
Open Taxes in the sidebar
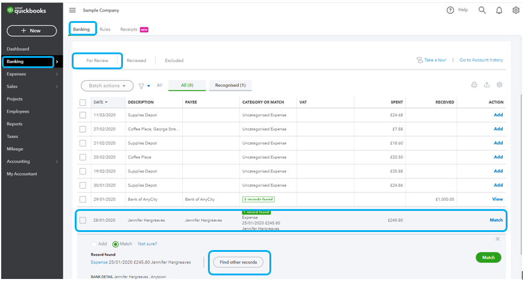pos(13,137)
